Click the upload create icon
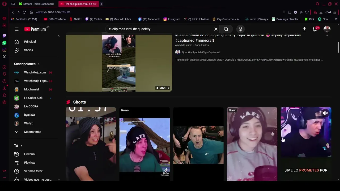This screenshot has width=340, height=191. pos(304,29)
